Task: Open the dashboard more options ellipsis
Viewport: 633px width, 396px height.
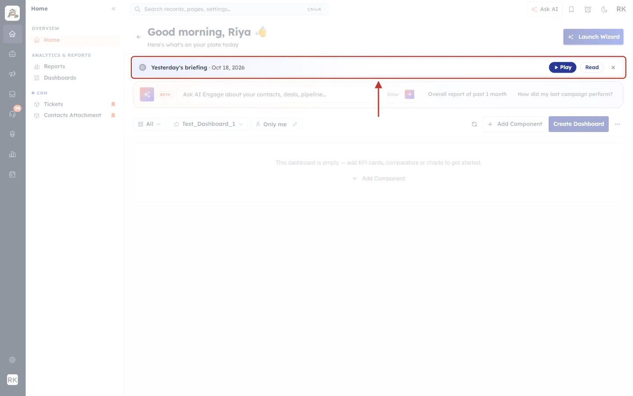Action: (618, 124)
